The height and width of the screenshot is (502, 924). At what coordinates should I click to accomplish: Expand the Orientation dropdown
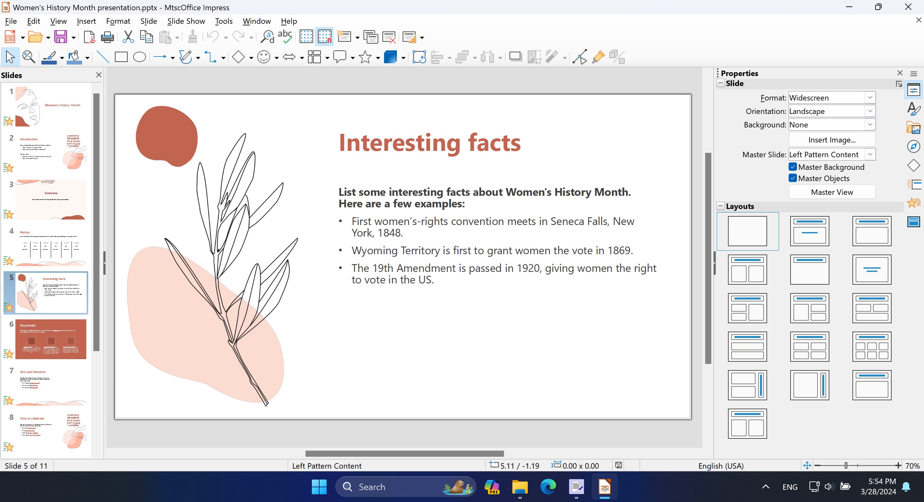[x=870, y=111]
